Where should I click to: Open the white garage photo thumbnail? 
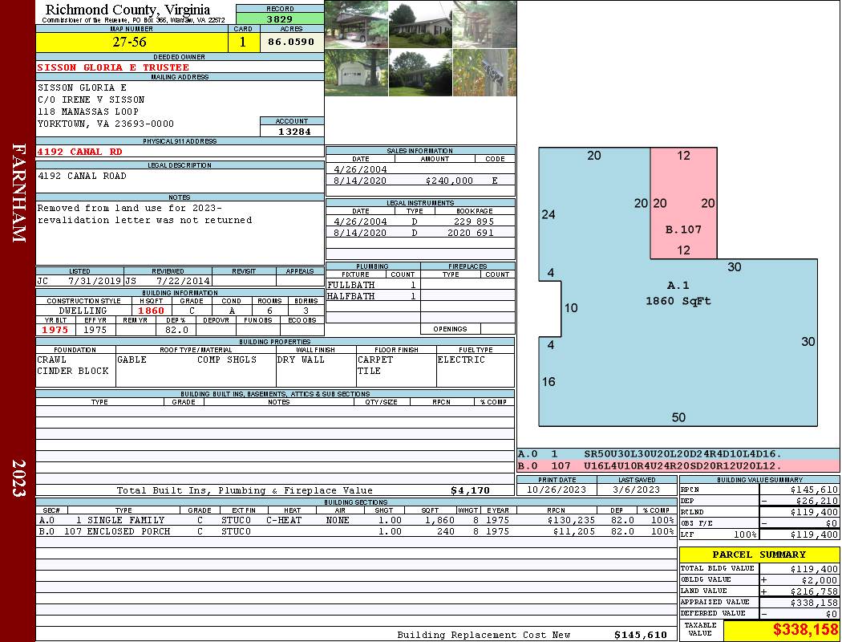click(356, 73)
